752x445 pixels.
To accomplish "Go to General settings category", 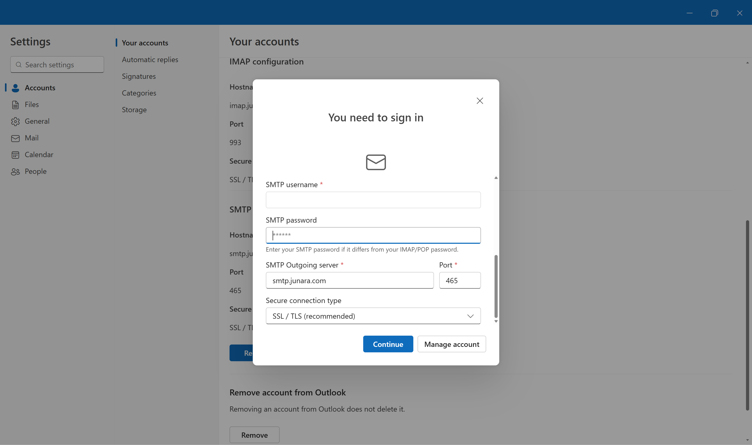I will [x=37, y=121].
